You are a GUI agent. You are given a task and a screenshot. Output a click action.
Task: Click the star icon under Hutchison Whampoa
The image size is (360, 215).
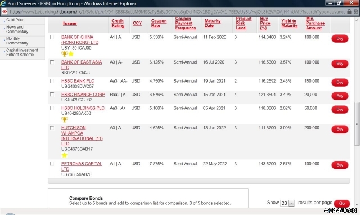pos(65,155)
